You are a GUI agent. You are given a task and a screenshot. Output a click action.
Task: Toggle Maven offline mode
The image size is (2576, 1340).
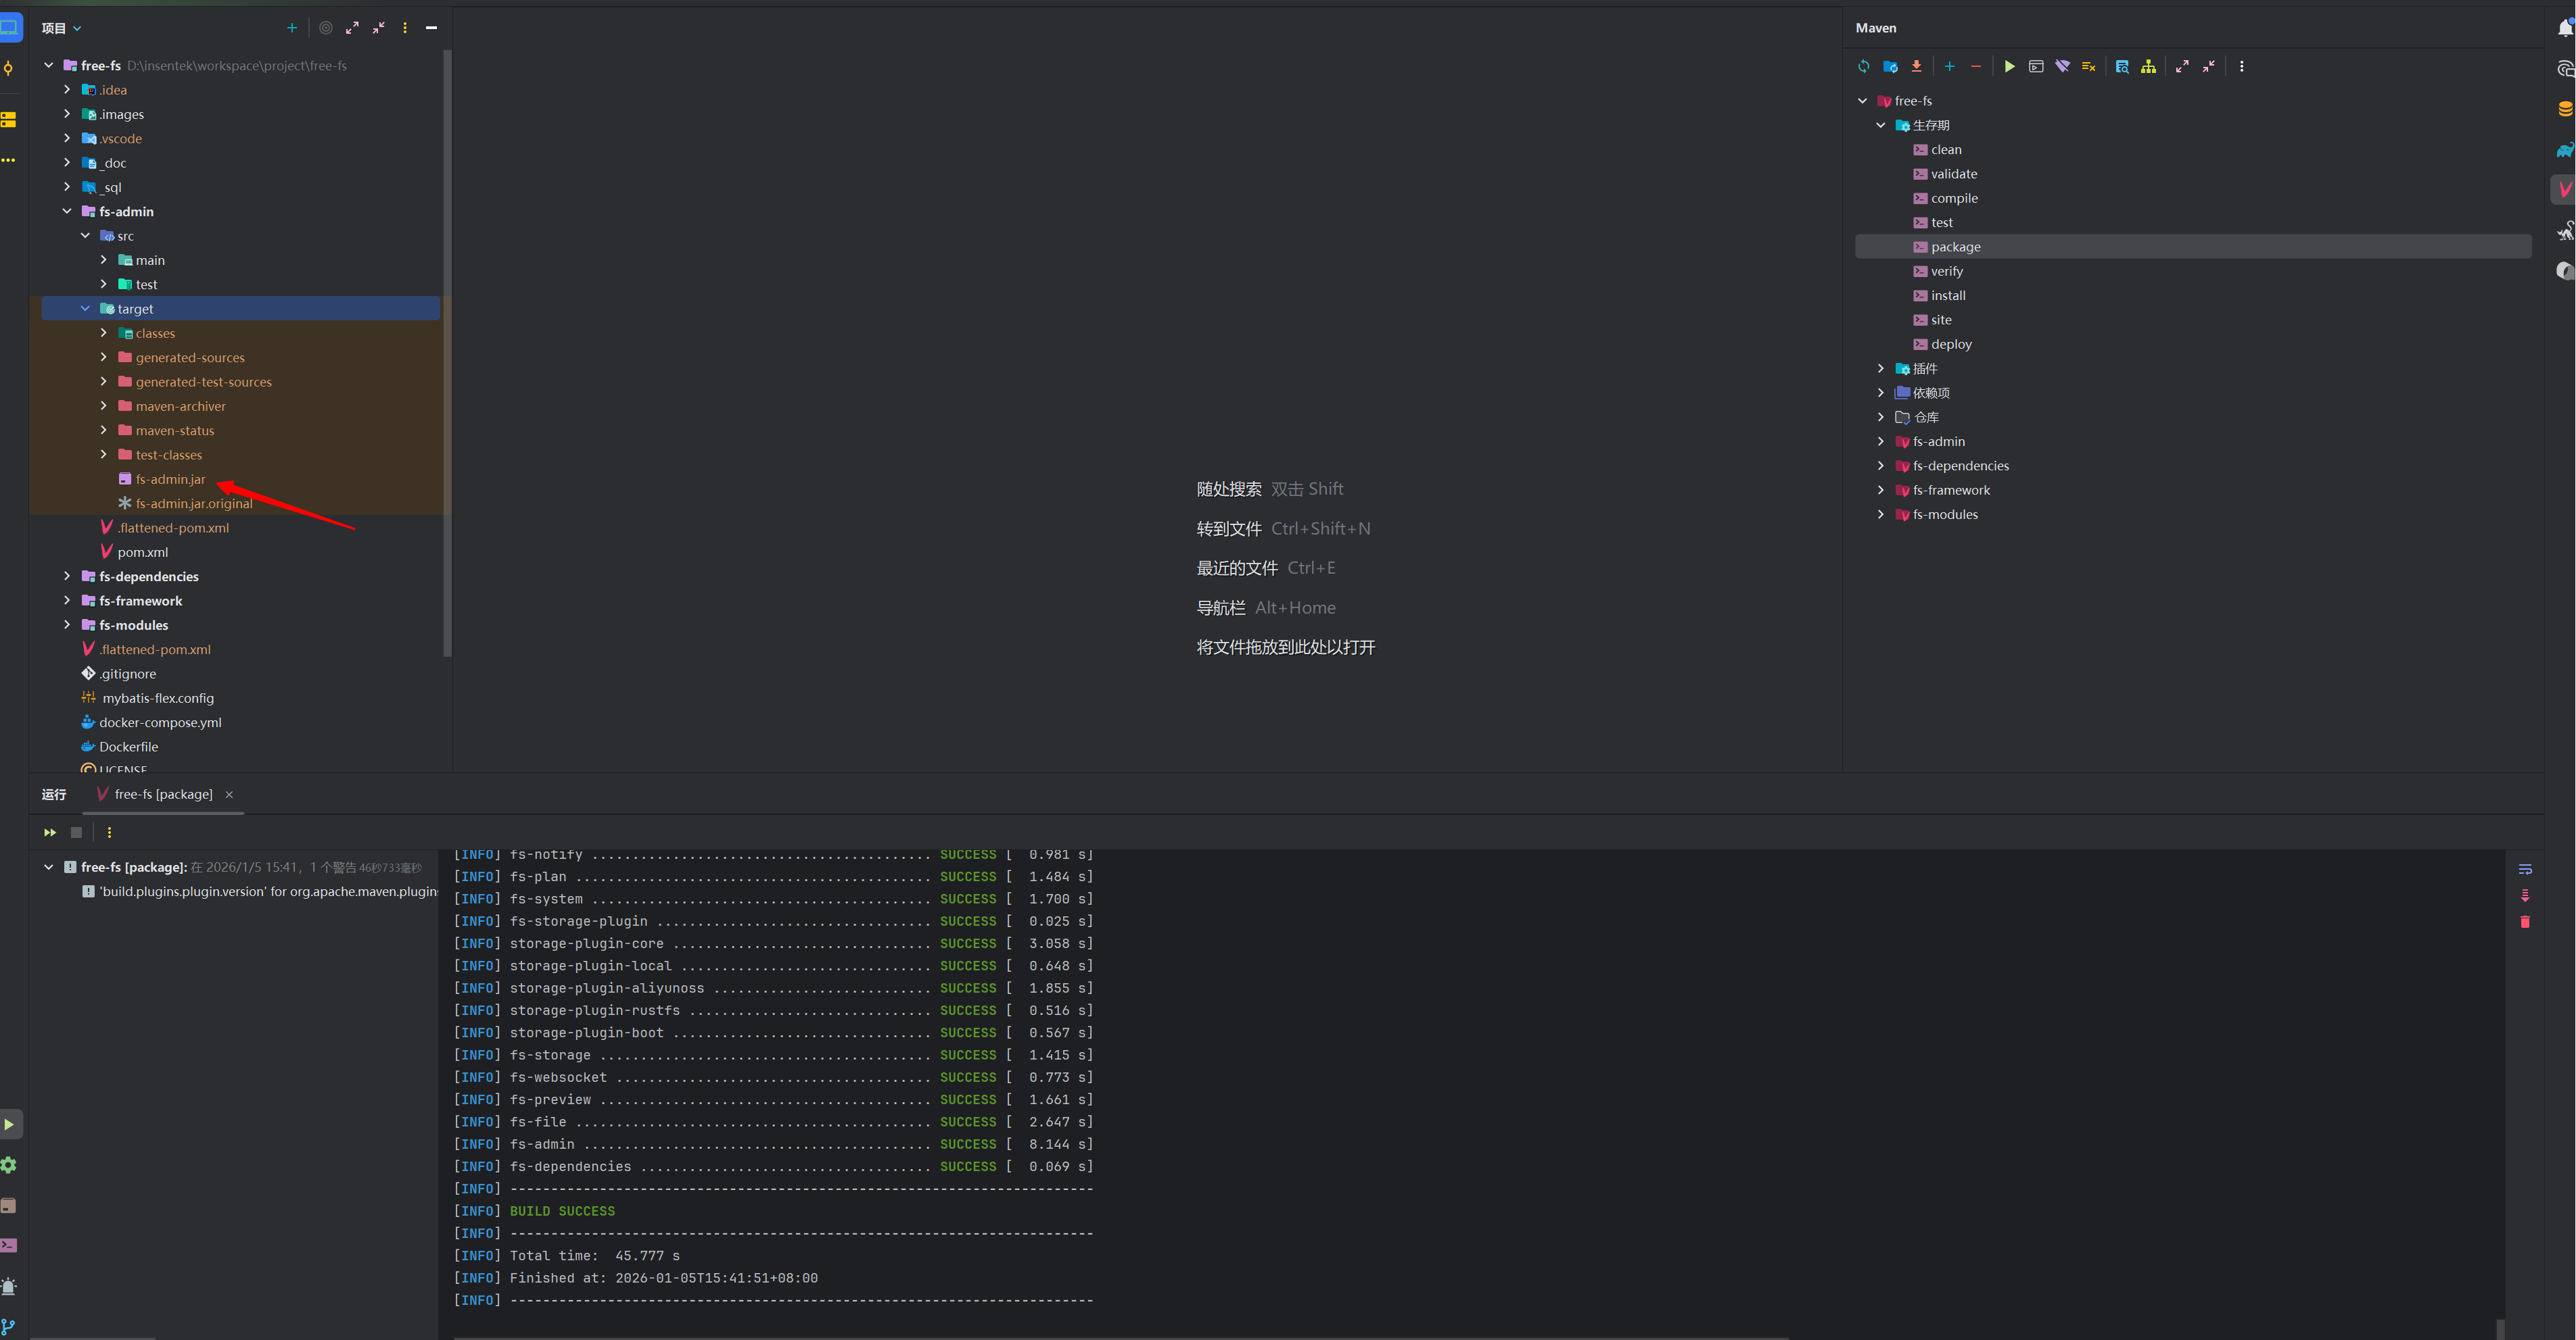pos(2062,66)
